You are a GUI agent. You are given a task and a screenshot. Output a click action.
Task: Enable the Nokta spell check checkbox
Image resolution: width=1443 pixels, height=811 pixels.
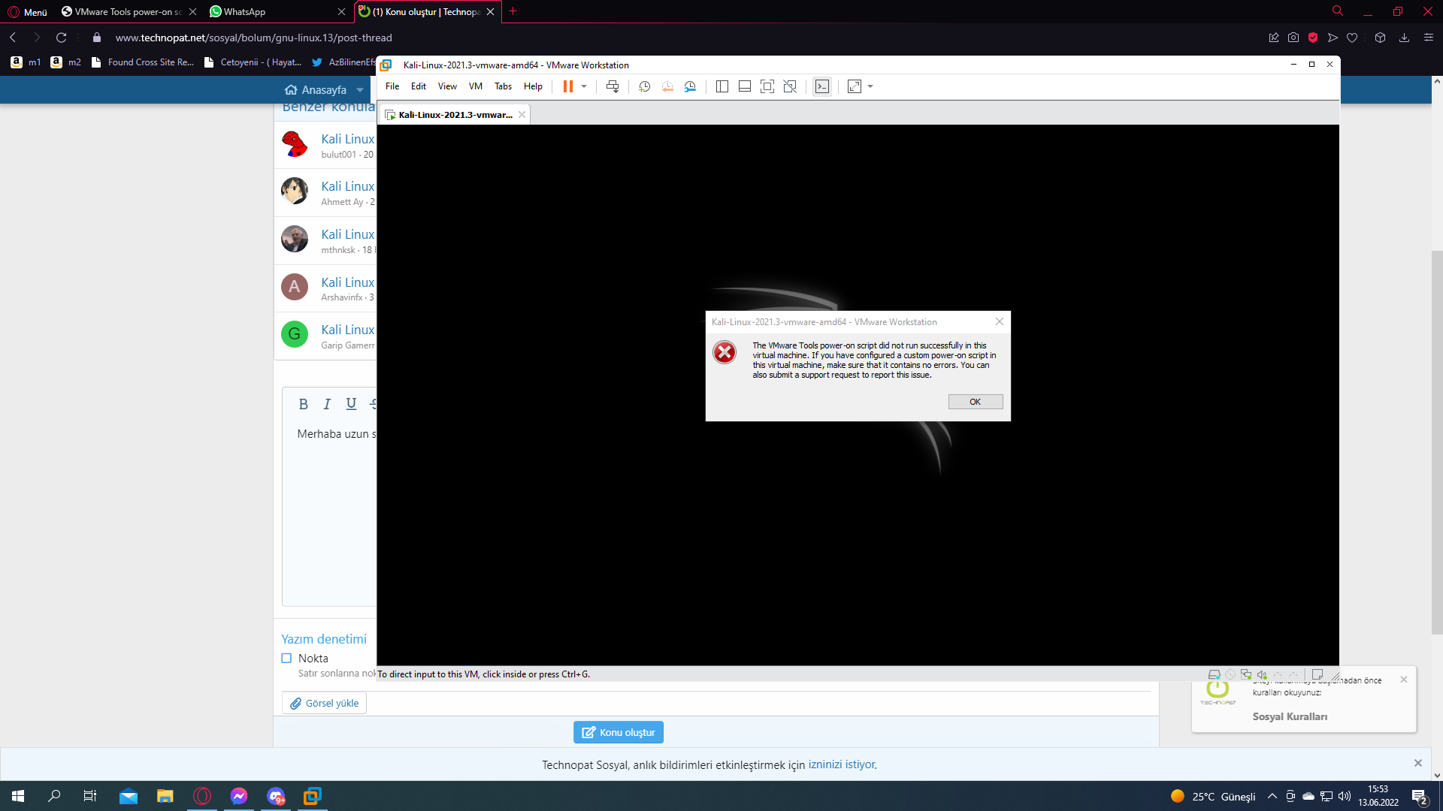[286, 659]
